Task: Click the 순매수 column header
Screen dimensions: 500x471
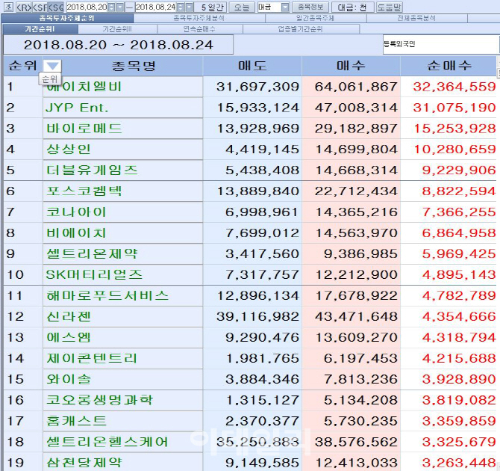Action: click(449, 66)
